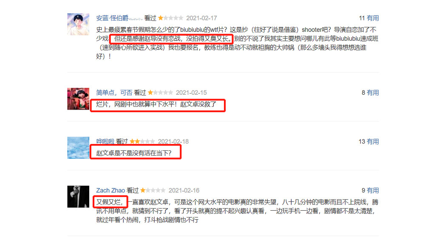Open Zach Zhao's black-and-white avatar

click(x=78, y=197)
